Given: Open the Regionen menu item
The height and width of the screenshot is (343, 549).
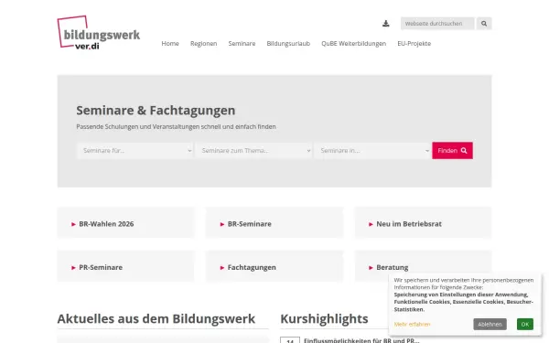Looking at the screenshot, I should (203, 43).
